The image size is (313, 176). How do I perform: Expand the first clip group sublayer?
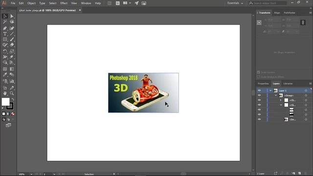coord(281,100)
